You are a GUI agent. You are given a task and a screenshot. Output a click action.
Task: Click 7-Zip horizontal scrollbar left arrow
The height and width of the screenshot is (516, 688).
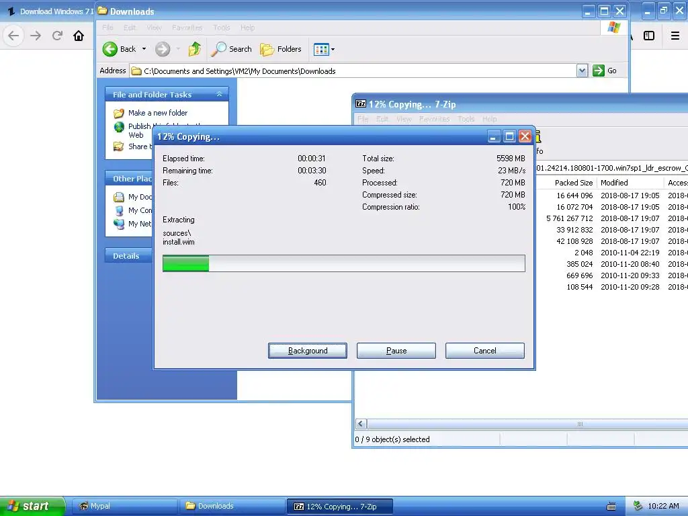[x=361, y=424]
